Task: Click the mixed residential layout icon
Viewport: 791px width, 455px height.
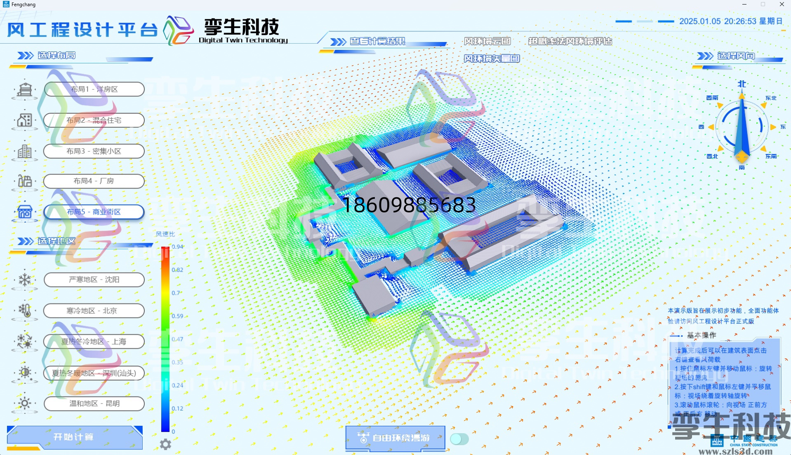Action: click(25, 120)
